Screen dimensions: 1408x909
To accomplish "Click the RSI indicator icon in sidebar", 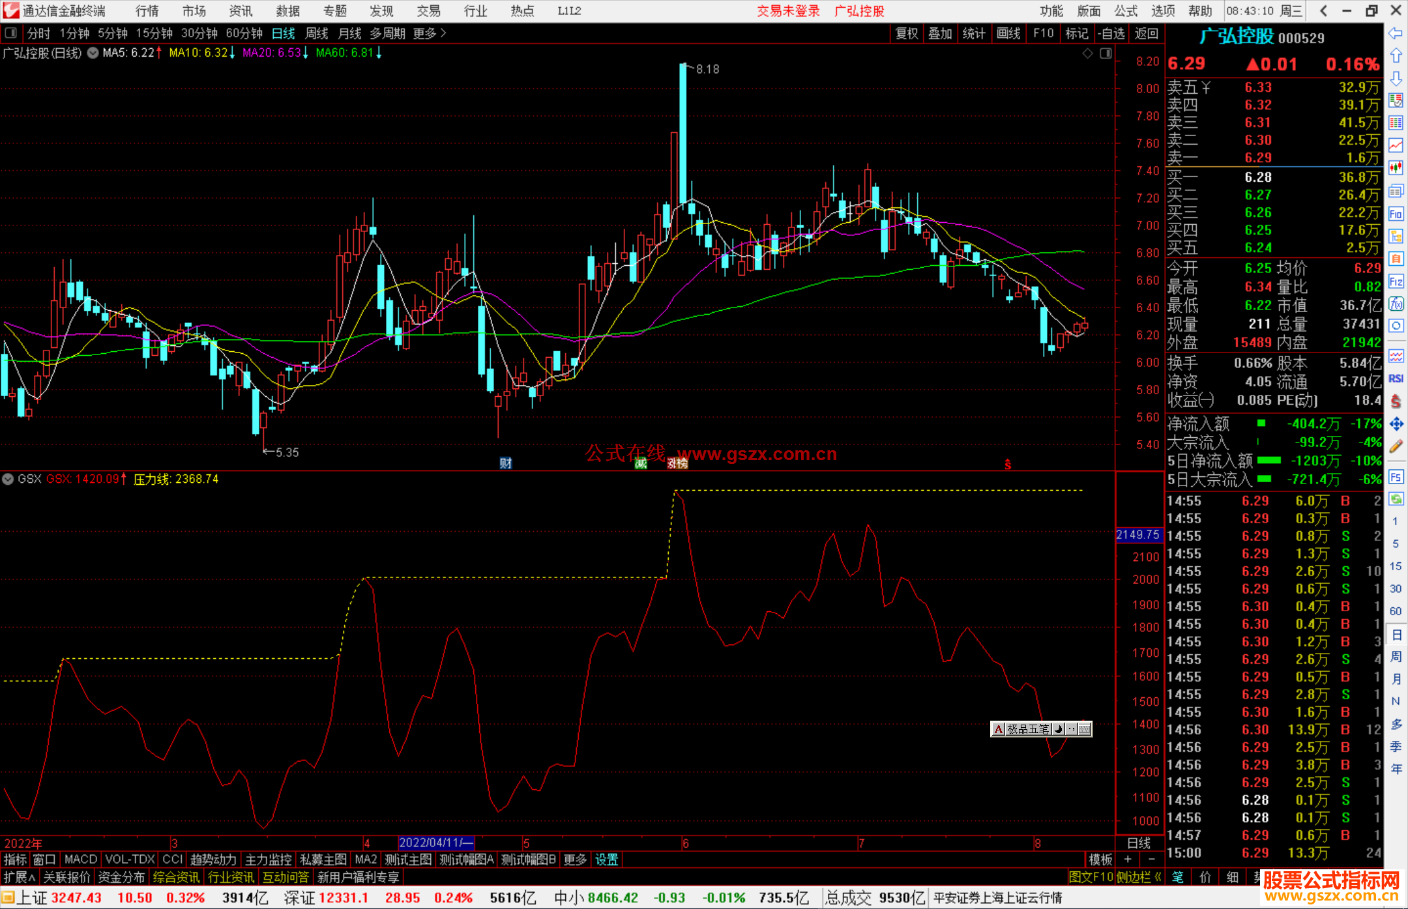I will coord(1396,379).
